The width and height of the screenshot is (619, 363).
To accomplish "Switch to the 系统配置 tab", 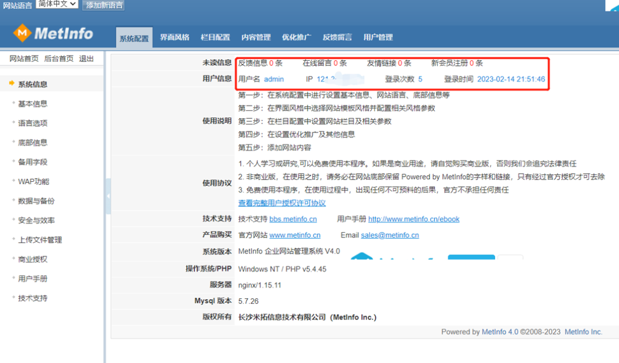I will coord(134,38).
